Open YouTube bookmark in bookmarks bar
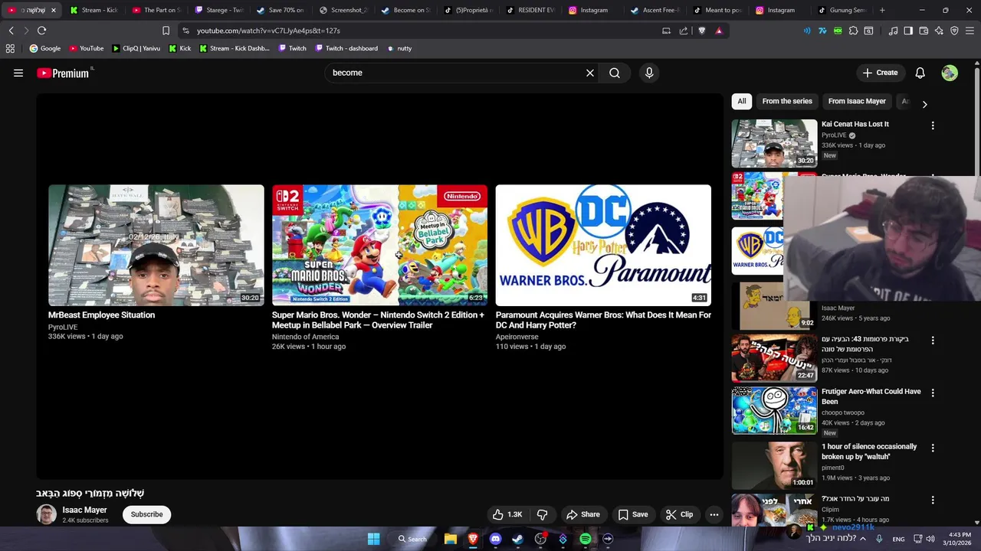The image size is (981, 551). tap(87, 48)
